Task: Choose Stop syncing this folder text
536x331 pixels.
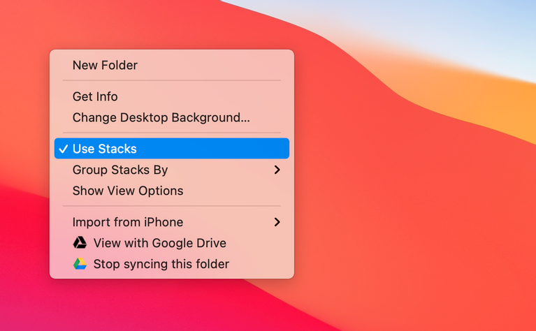Action: (161, 264)
